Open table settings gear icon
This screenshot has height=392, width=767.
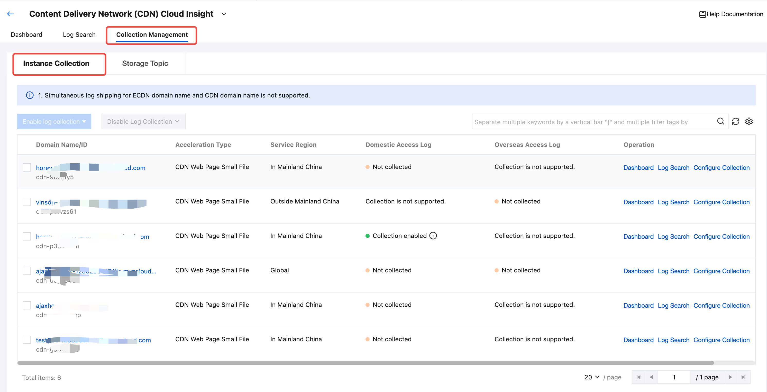tap(748, 121)
